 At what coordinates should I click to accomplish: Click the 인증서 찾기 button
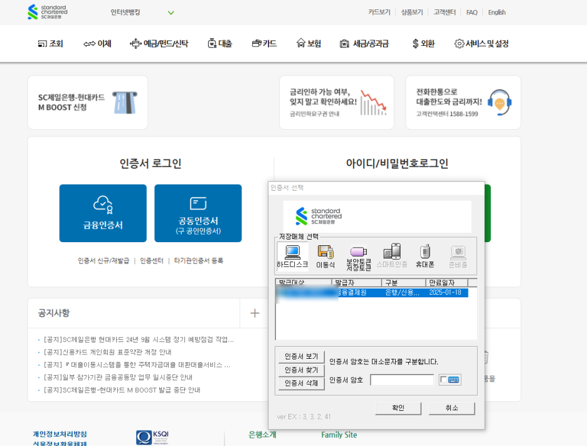pyautogui.click(x=302, y=370)
